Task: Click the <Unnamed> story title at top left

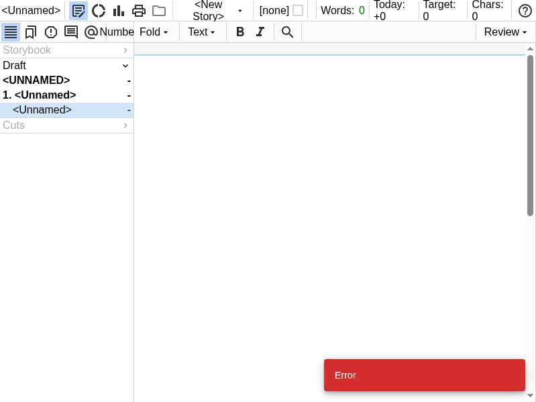Action: coord(31,11)
